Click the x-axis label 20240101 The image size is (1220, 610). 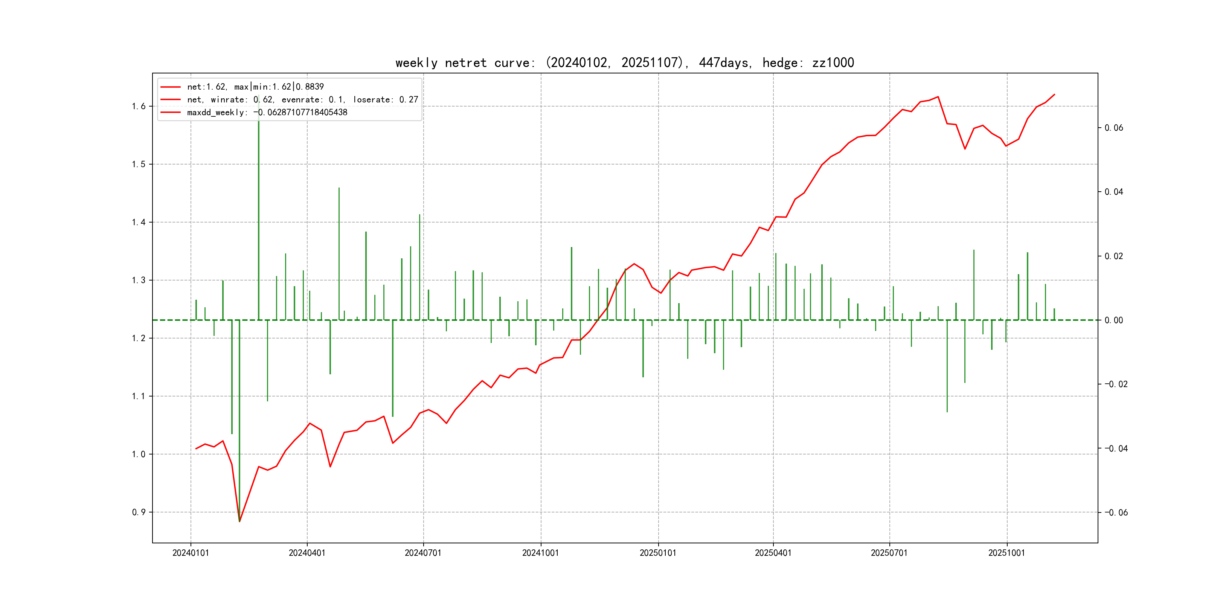(x=191, y=553)
